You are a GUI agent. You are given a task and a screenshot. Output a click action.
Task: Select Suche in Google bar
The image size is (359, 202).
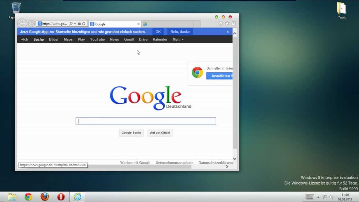tap(39, 39)
